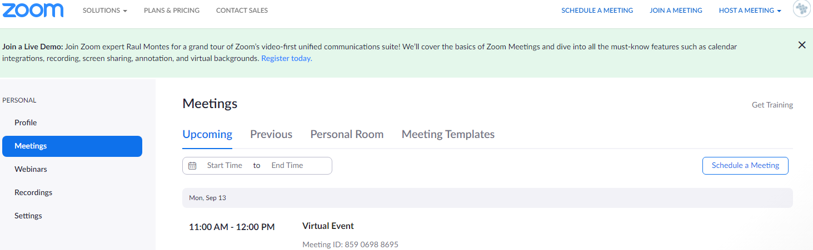Click the Zoom logo

tap(32, 11)
